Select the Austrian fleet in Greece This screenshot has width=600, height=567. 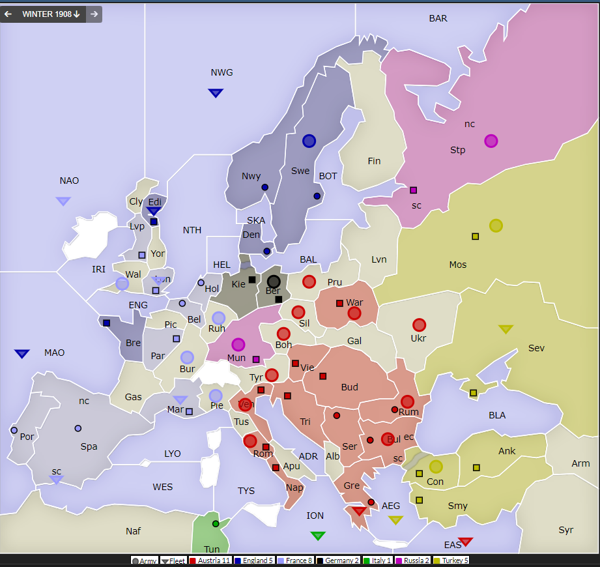pos(359,511)
